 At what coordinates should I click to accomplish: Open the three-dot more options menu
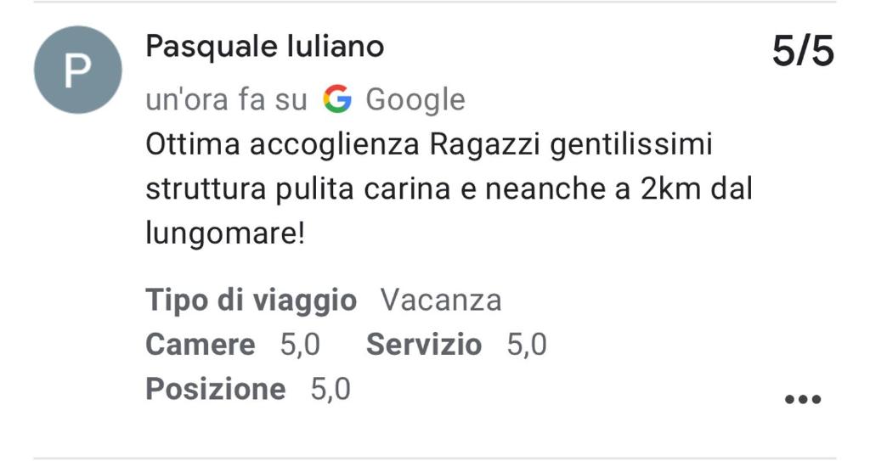coord(803,399)
